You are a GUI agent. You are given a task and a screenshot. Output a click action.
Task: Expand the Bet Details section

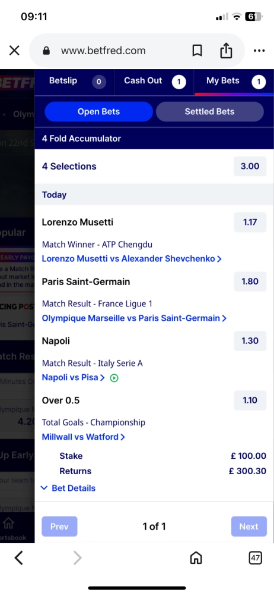click(68, 488)
